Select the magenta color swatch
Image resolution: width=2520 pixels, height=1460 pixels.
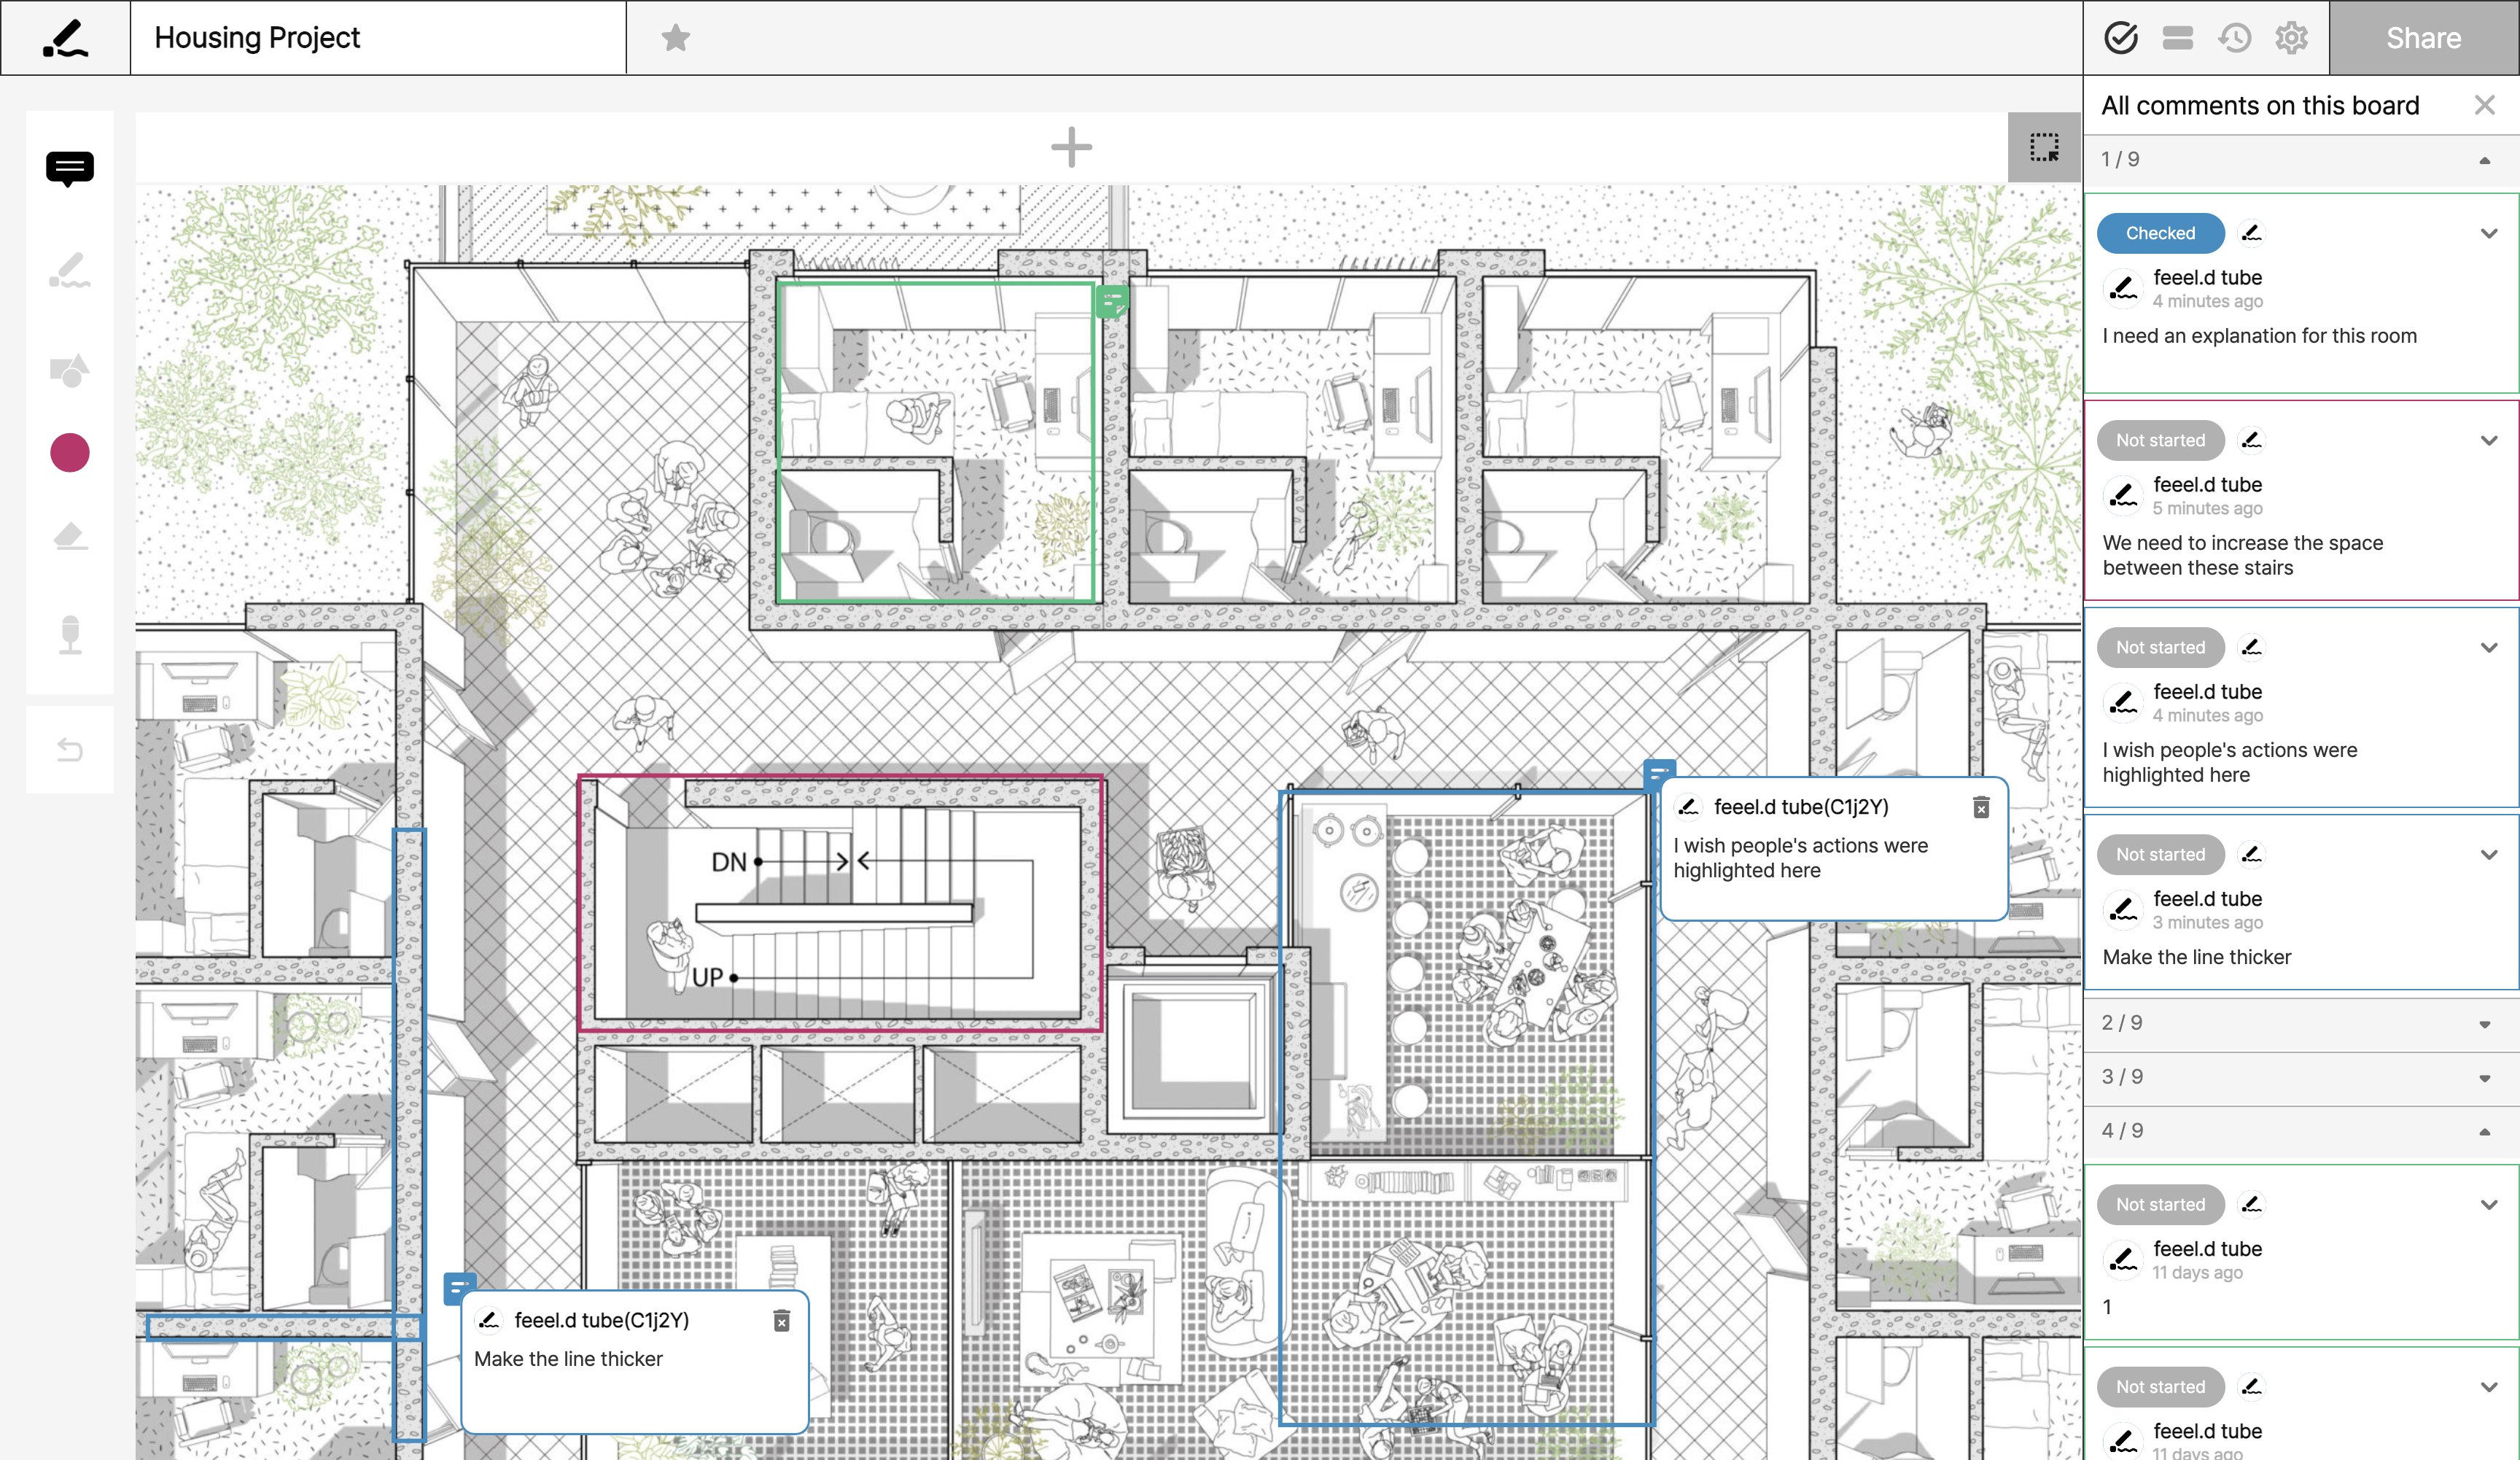pyautogui.click(x=70, y=453)
